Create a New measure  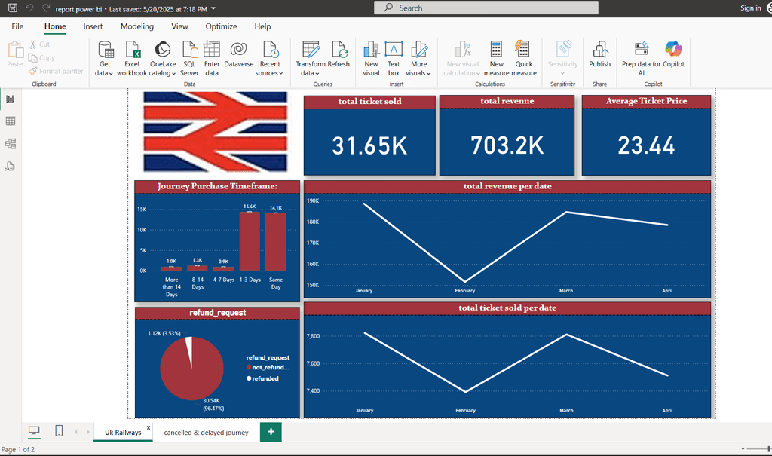(496, 59)
